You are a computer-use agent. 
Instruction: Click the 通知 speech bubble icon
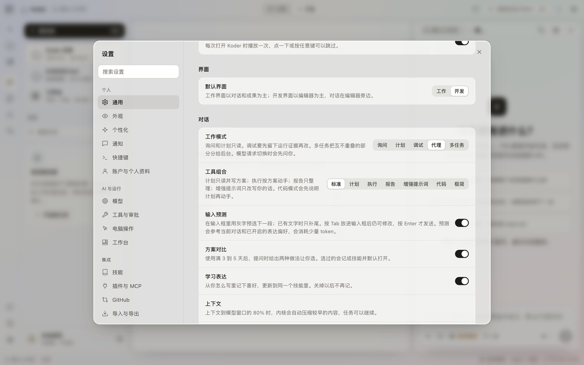coord(105,144)
